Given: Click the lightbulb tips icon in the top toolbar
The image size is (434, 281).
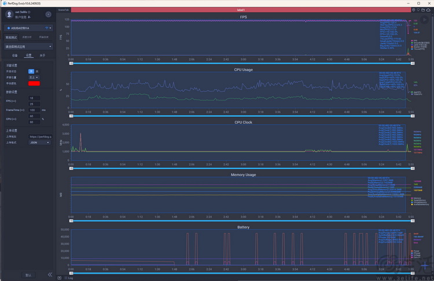Looking at the screenshot, I should [x=418, y=10].
